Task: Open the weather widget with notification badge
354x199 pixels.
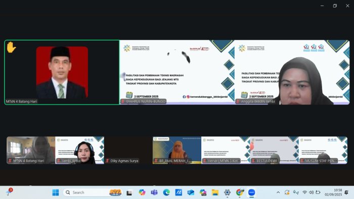Action: tap(9, 192)
